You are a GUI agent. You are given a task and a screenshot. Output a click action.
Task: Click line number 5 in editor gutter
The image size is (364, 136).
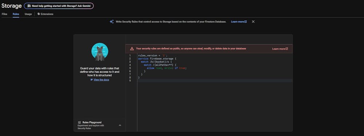click(130, 68)
